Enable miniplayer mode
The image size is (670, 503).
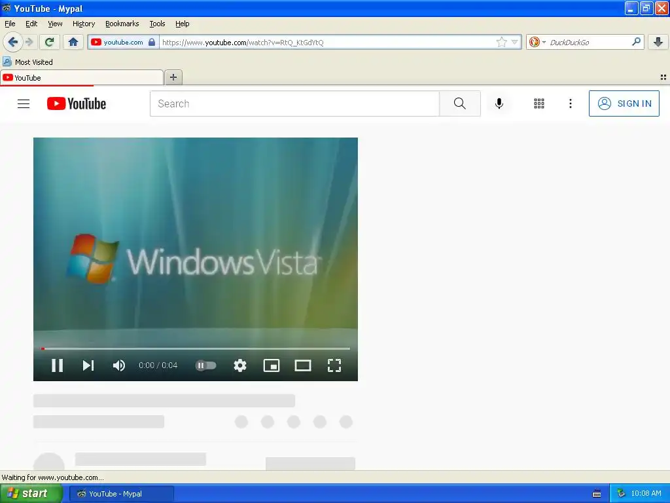coord(272,365)
